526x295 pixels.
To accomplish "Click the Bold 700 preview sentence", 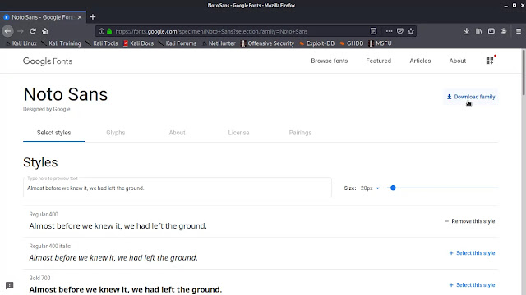I will pyautogui.click(x=126, y=289).
